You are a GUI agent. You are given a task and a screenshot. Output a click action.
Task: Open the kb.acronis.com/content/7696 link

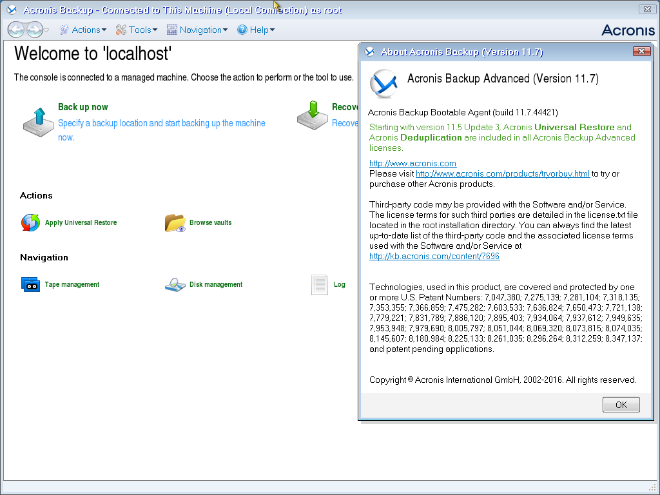click(x=434, y=256)
